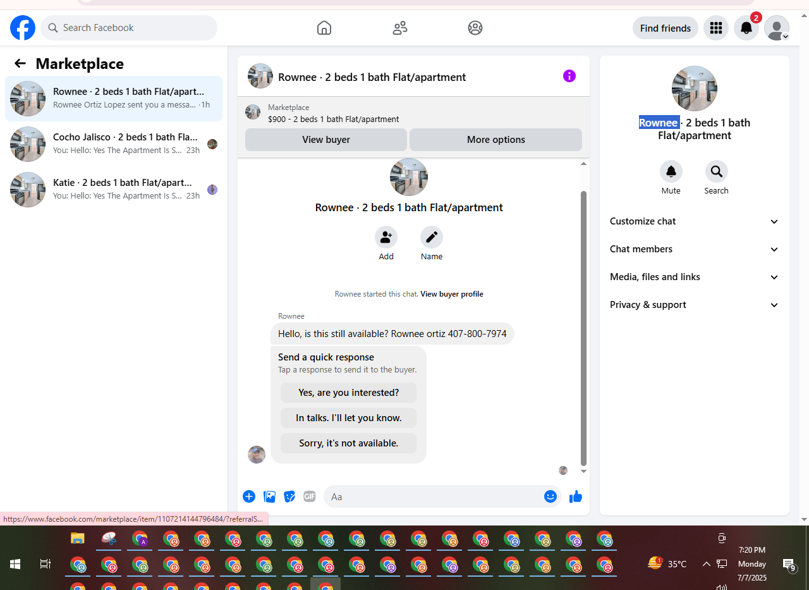Expand the Privacy & support section
The width and height of the screenshot is (809, 590).
(695, 305)
